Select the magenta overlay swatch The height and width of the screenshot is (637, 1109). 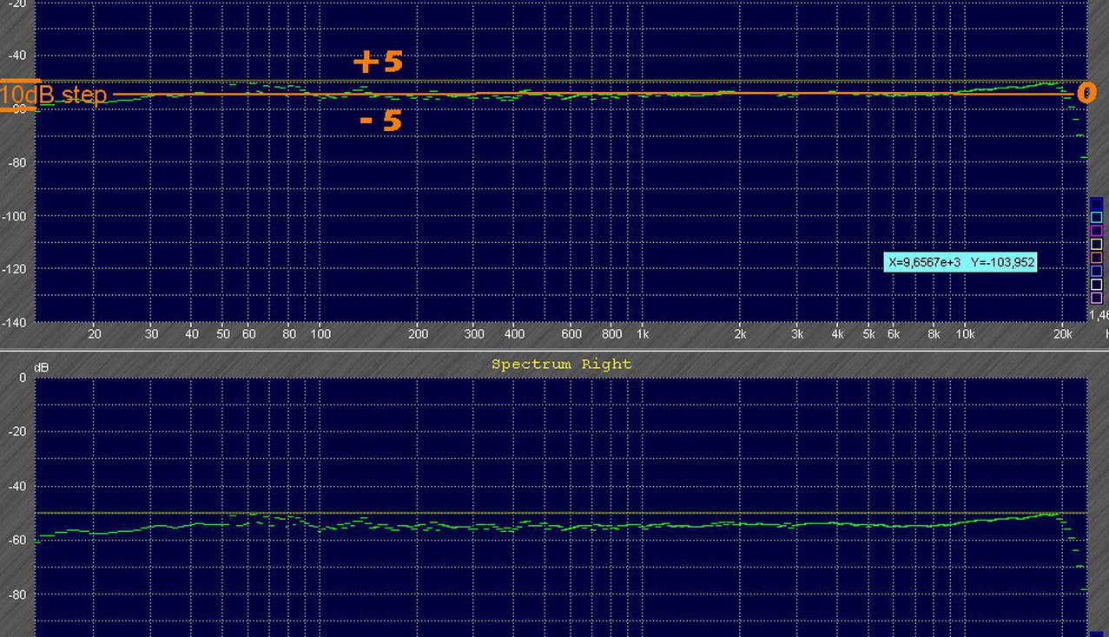click(x=1096, y=231)
